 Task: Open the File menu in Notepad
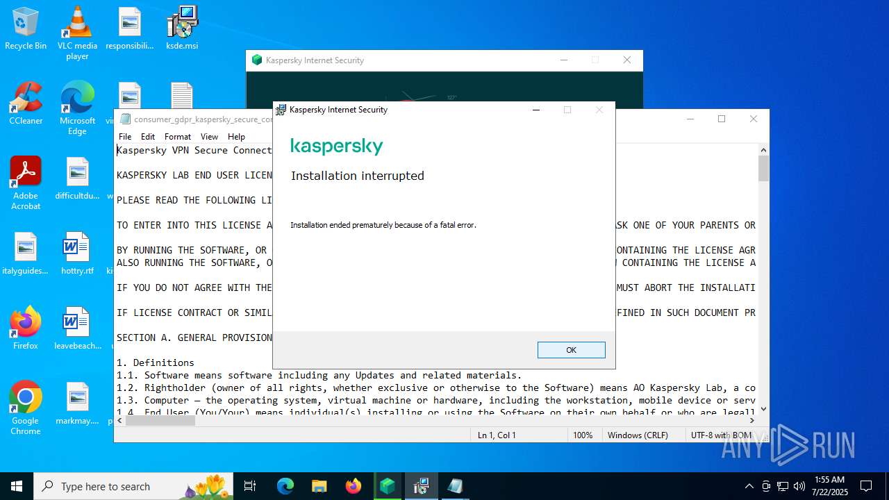(125, 137)
